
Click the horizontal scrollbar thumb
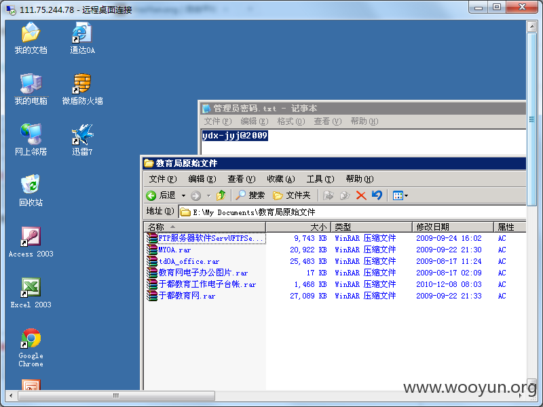(x=116, y=395)
